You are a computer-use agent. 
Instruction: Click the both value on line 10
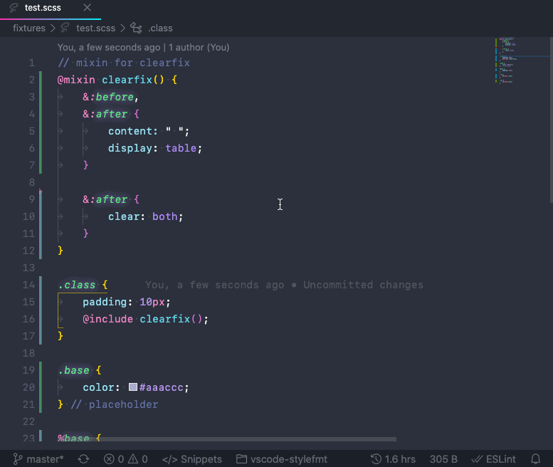click(x=165, y=216)
